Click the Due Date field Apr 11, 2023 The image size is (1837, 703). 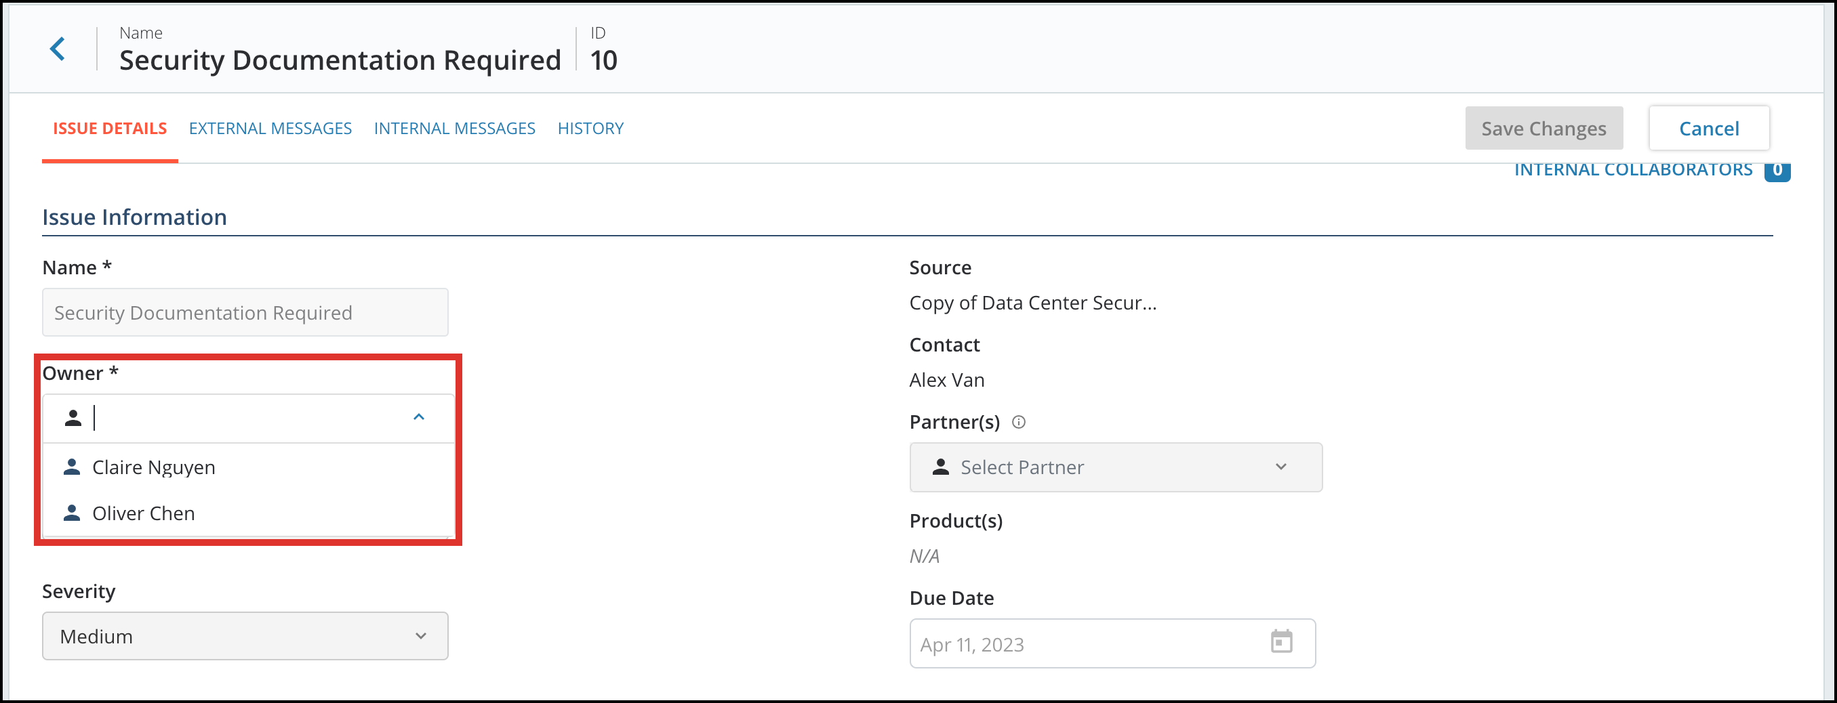tap(1112, 643)
